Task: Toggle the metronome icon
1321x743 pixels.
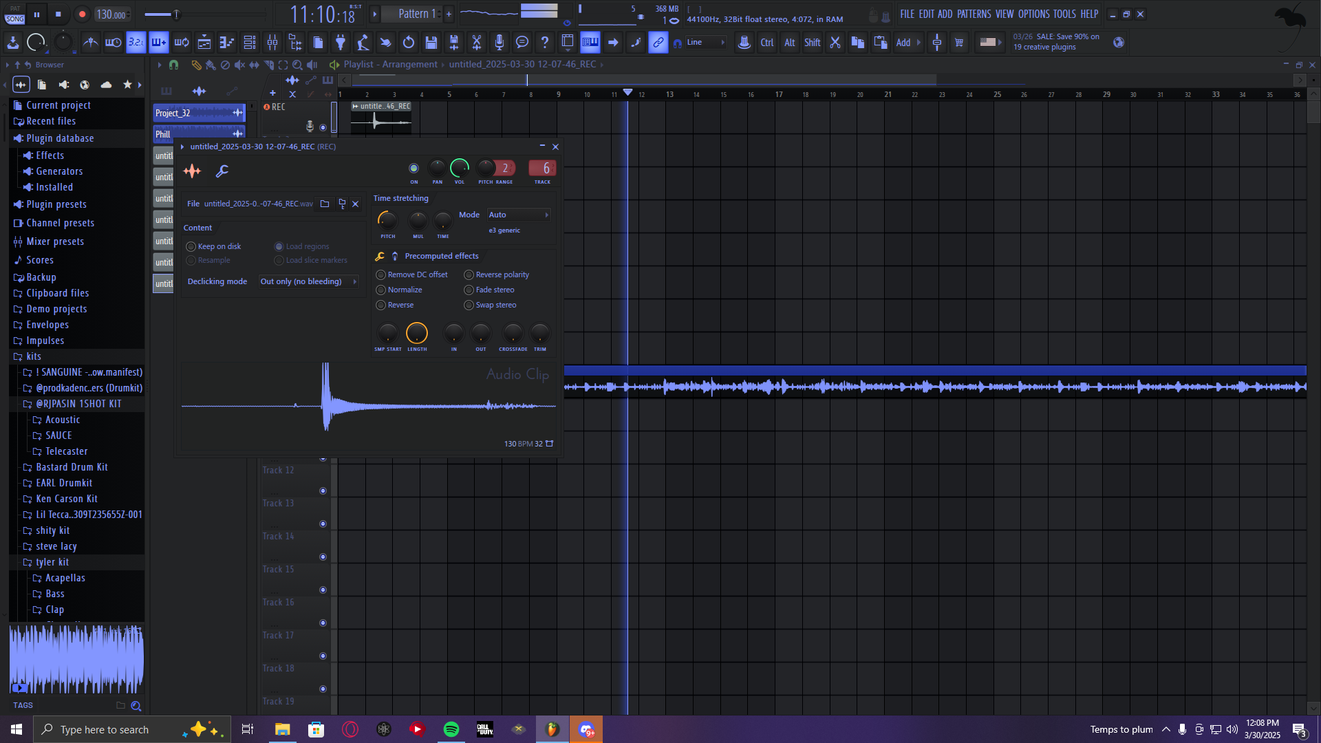Action: pyautogui.click(x=90, y=43)
